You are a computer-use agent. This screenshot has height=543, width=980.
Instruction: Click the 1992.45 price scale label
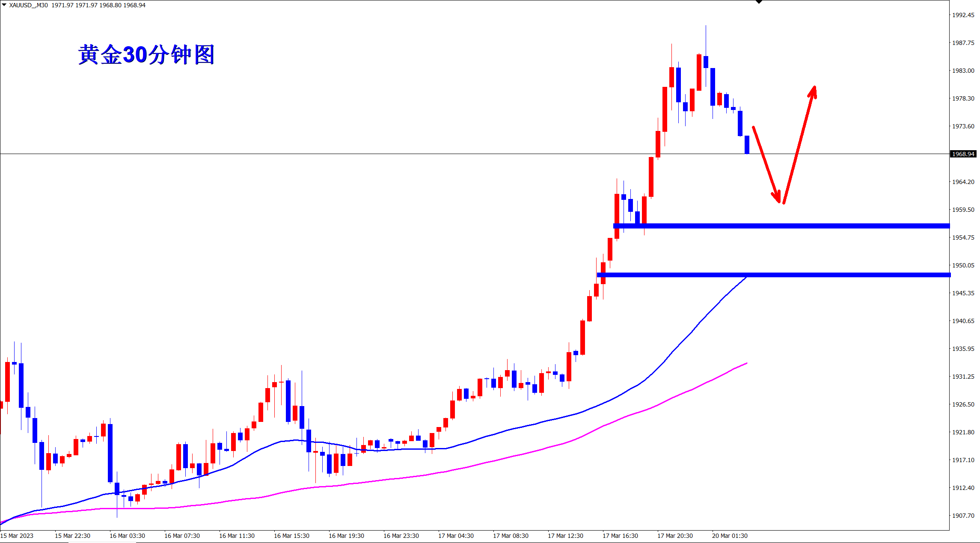963,15
